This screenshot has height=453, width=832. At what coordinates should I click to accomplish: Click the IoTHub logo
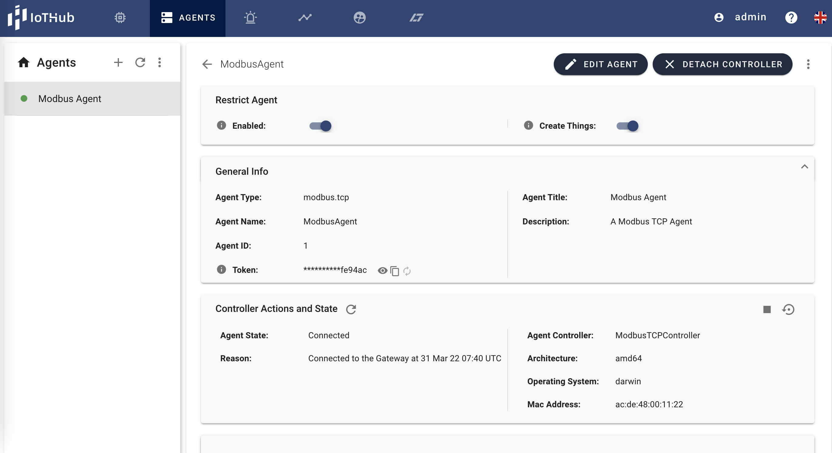click(x=41, y=17)
